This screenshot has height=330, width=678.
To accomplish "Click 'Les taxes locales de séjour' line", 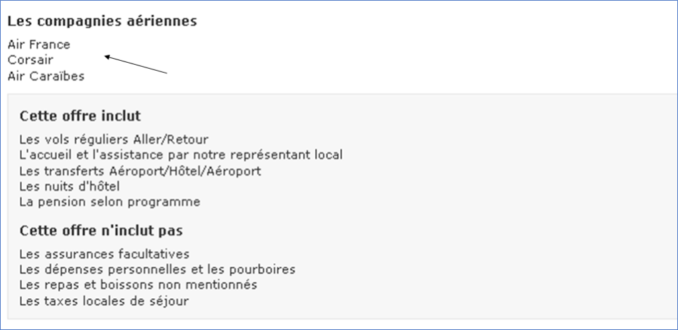I will [x=104, y=301].
